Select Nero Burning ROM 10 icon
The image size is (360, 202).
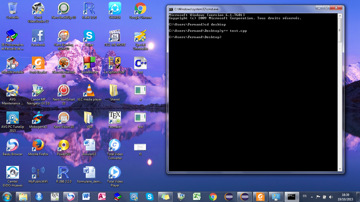tap(64, 40)
